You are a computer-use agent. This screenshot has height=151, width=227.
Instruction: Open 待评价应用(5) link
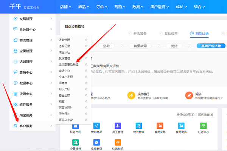185,115
